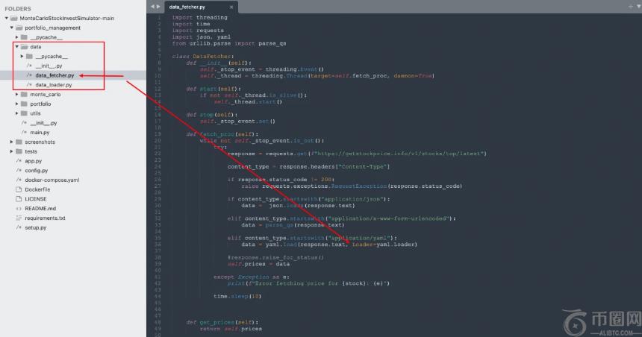Image resolution: width=642 pixels, height=337 pixels.
Task: Expand the tests folder
Action: tap(12, 151)
